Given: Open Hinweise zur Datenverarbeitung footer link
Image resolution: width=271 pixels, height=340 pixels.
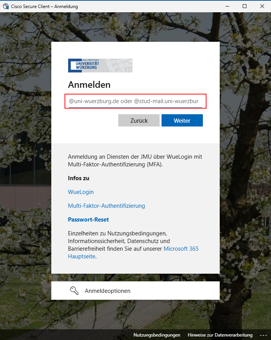Looking at the screenshot, I should 220,335.
